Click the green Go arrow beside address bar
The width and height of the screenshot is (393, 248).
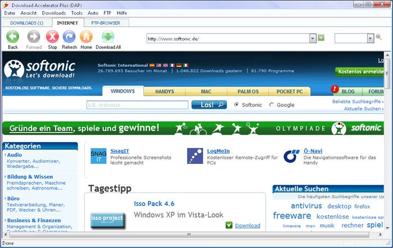coord(321,38)
